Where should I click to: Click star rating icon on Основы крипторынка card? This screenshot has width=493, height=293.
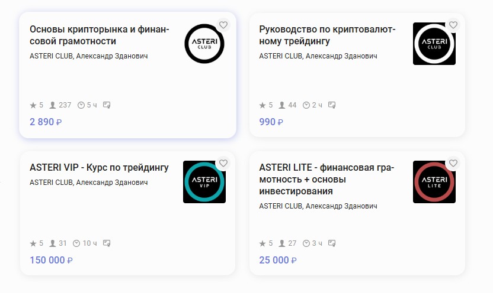pyautogui.click(x=33, y=105)
